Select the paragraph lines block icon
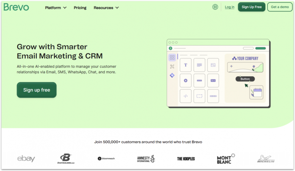 pyautogui.click(x=199, y=65)
